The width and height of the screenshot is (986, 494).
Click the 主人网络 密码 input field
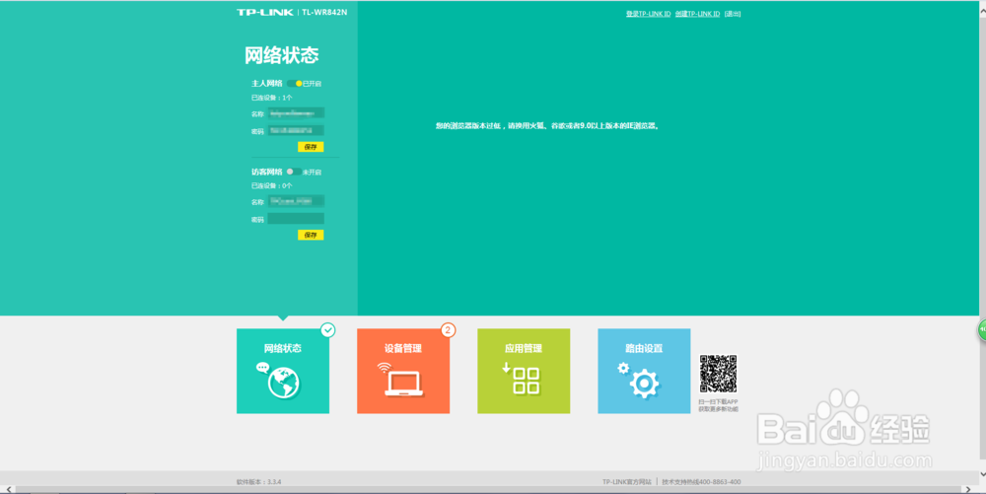coord(296,131)
